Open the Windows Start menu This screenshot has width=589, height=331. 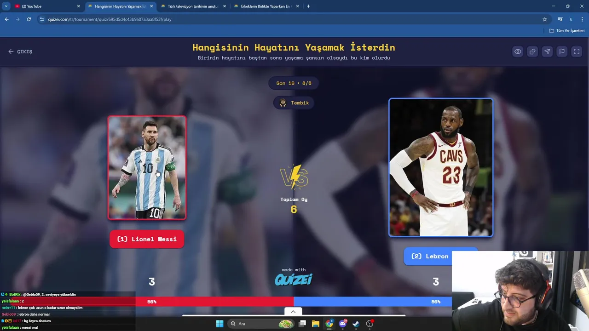219,324
